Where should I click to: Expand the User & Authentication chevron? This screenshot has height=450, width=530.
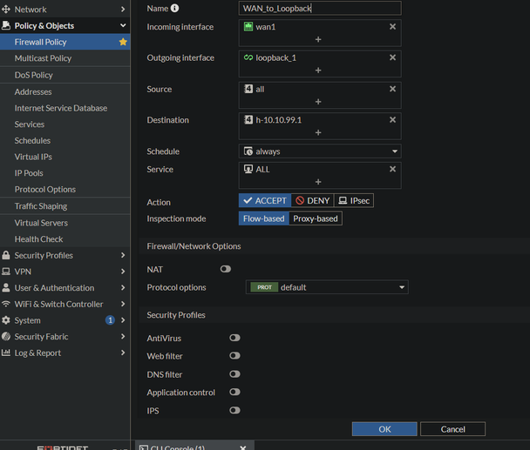point(123,287)
